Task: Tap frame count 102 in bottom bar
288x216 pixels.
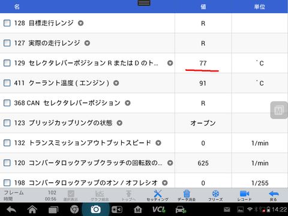Action: [x=52, y=193]
